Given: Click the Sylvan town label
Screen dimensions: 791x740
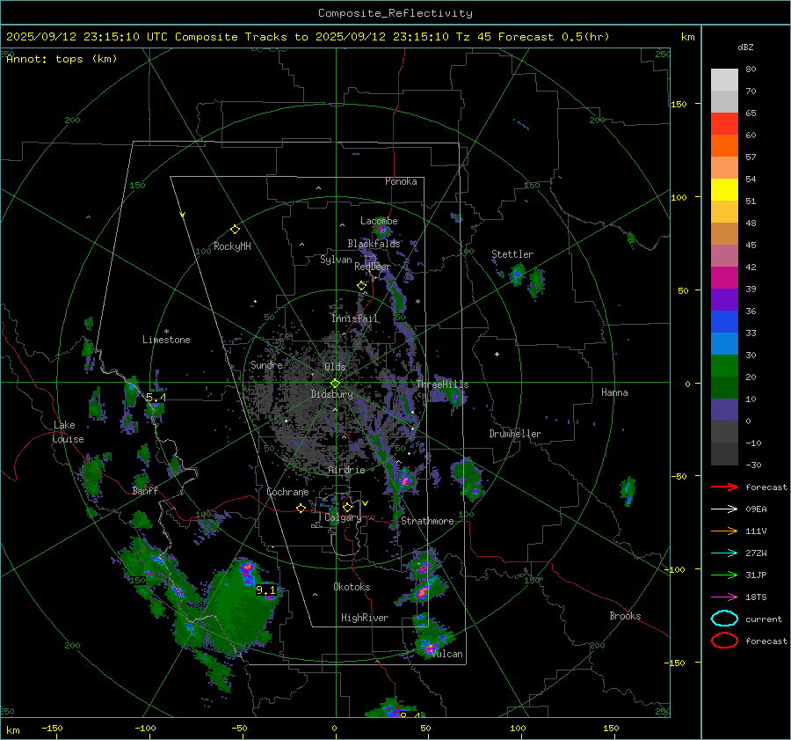Looking at the screenshot, I should click(x=336, y=260).
